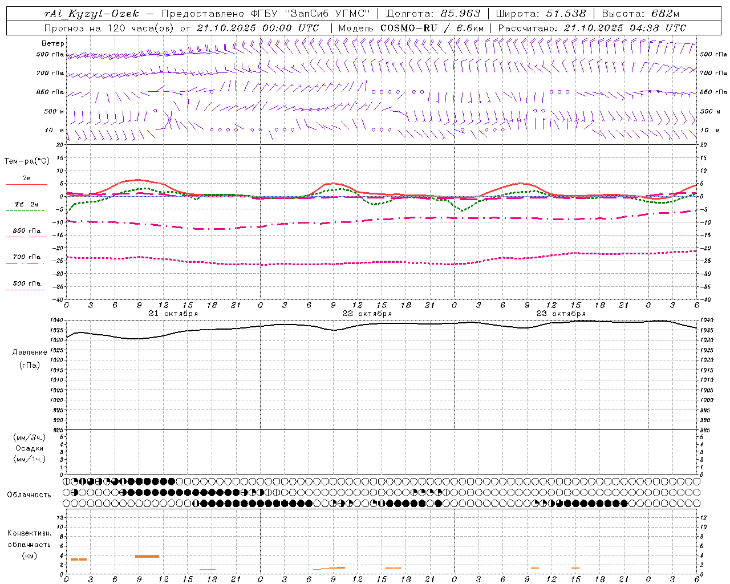Screen dimensions: 730x584
Task: Click the longitude value 85.963
Action: pos(460,14)
